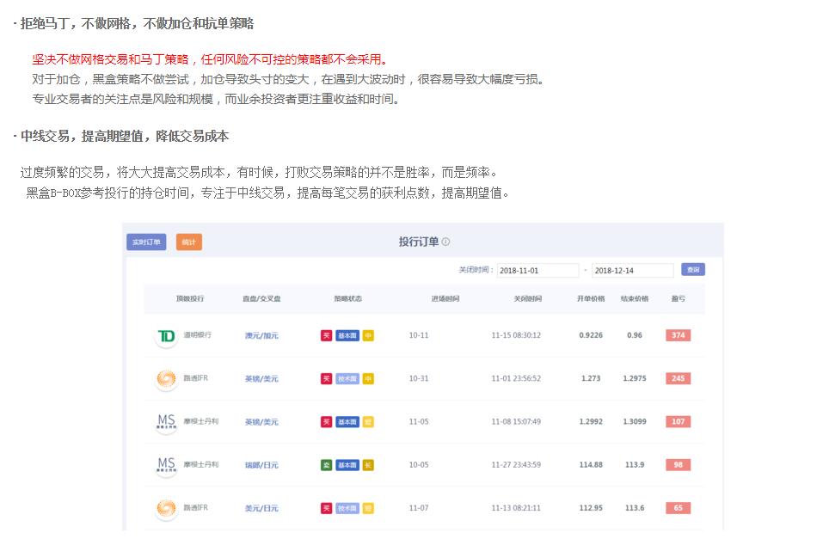Click 短 tag in the 11-05 row
Image resolution: width=829 pixels, height=539 pixels.
[368, 422]
